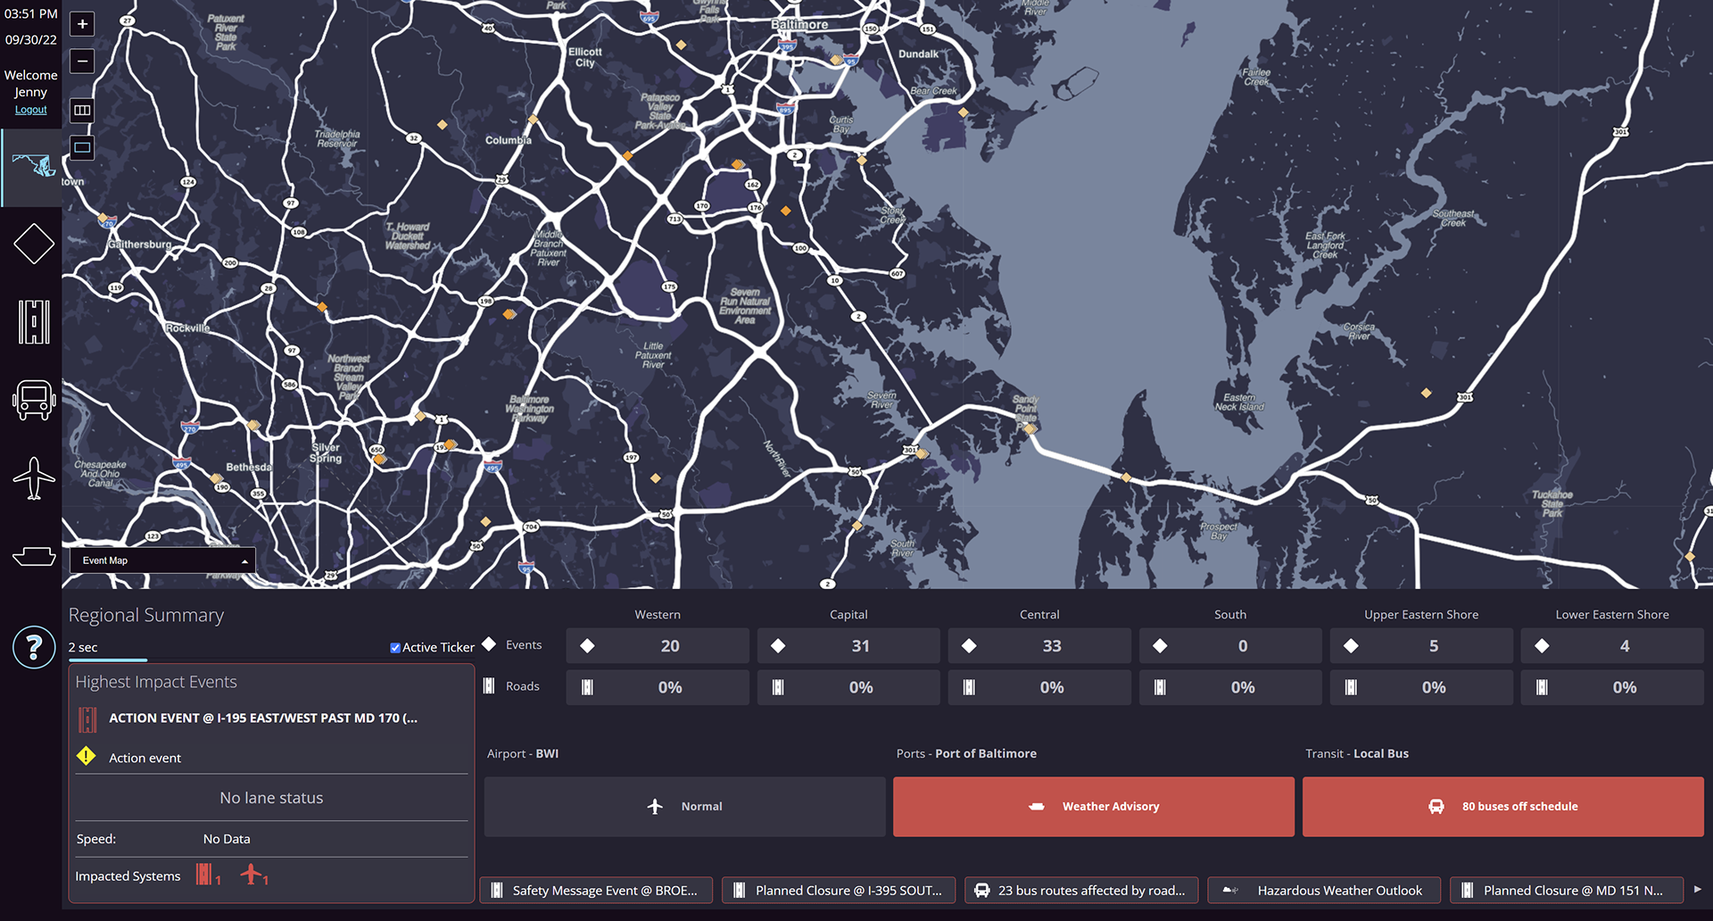The height and width of the screenshot is (921, 1713).
Task: Zoom in on the map
Action: coord(82,24)
